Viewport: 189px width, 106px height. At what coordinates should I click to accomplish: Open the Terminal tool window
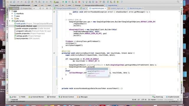coord(51,97)
